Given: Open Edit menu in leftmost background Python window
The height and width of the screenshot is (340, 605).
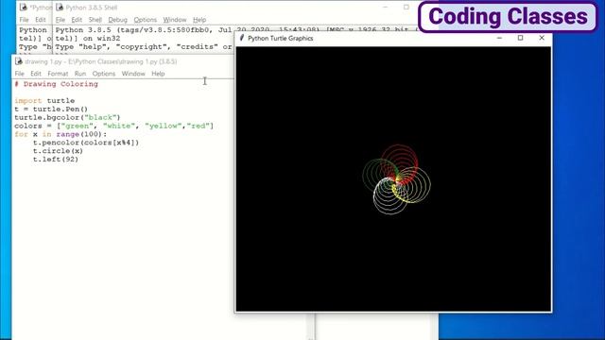Looking at the screenshot, I should pyautogui.click(x=41, y=20).
